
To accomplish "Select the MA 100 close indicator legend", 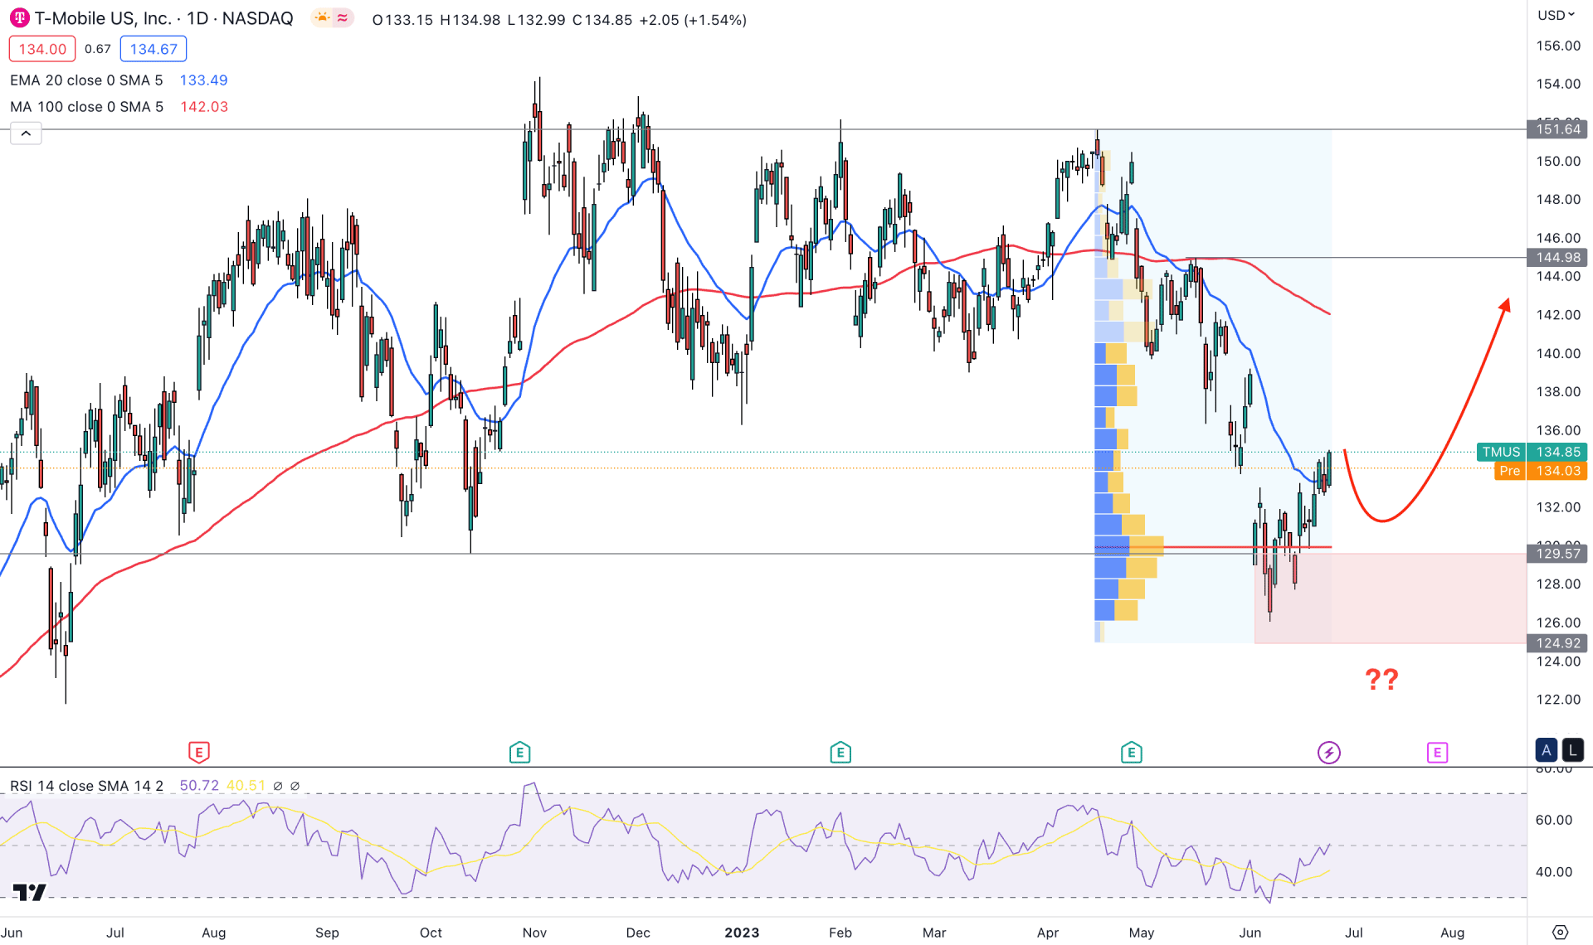I will pos(86,107).
